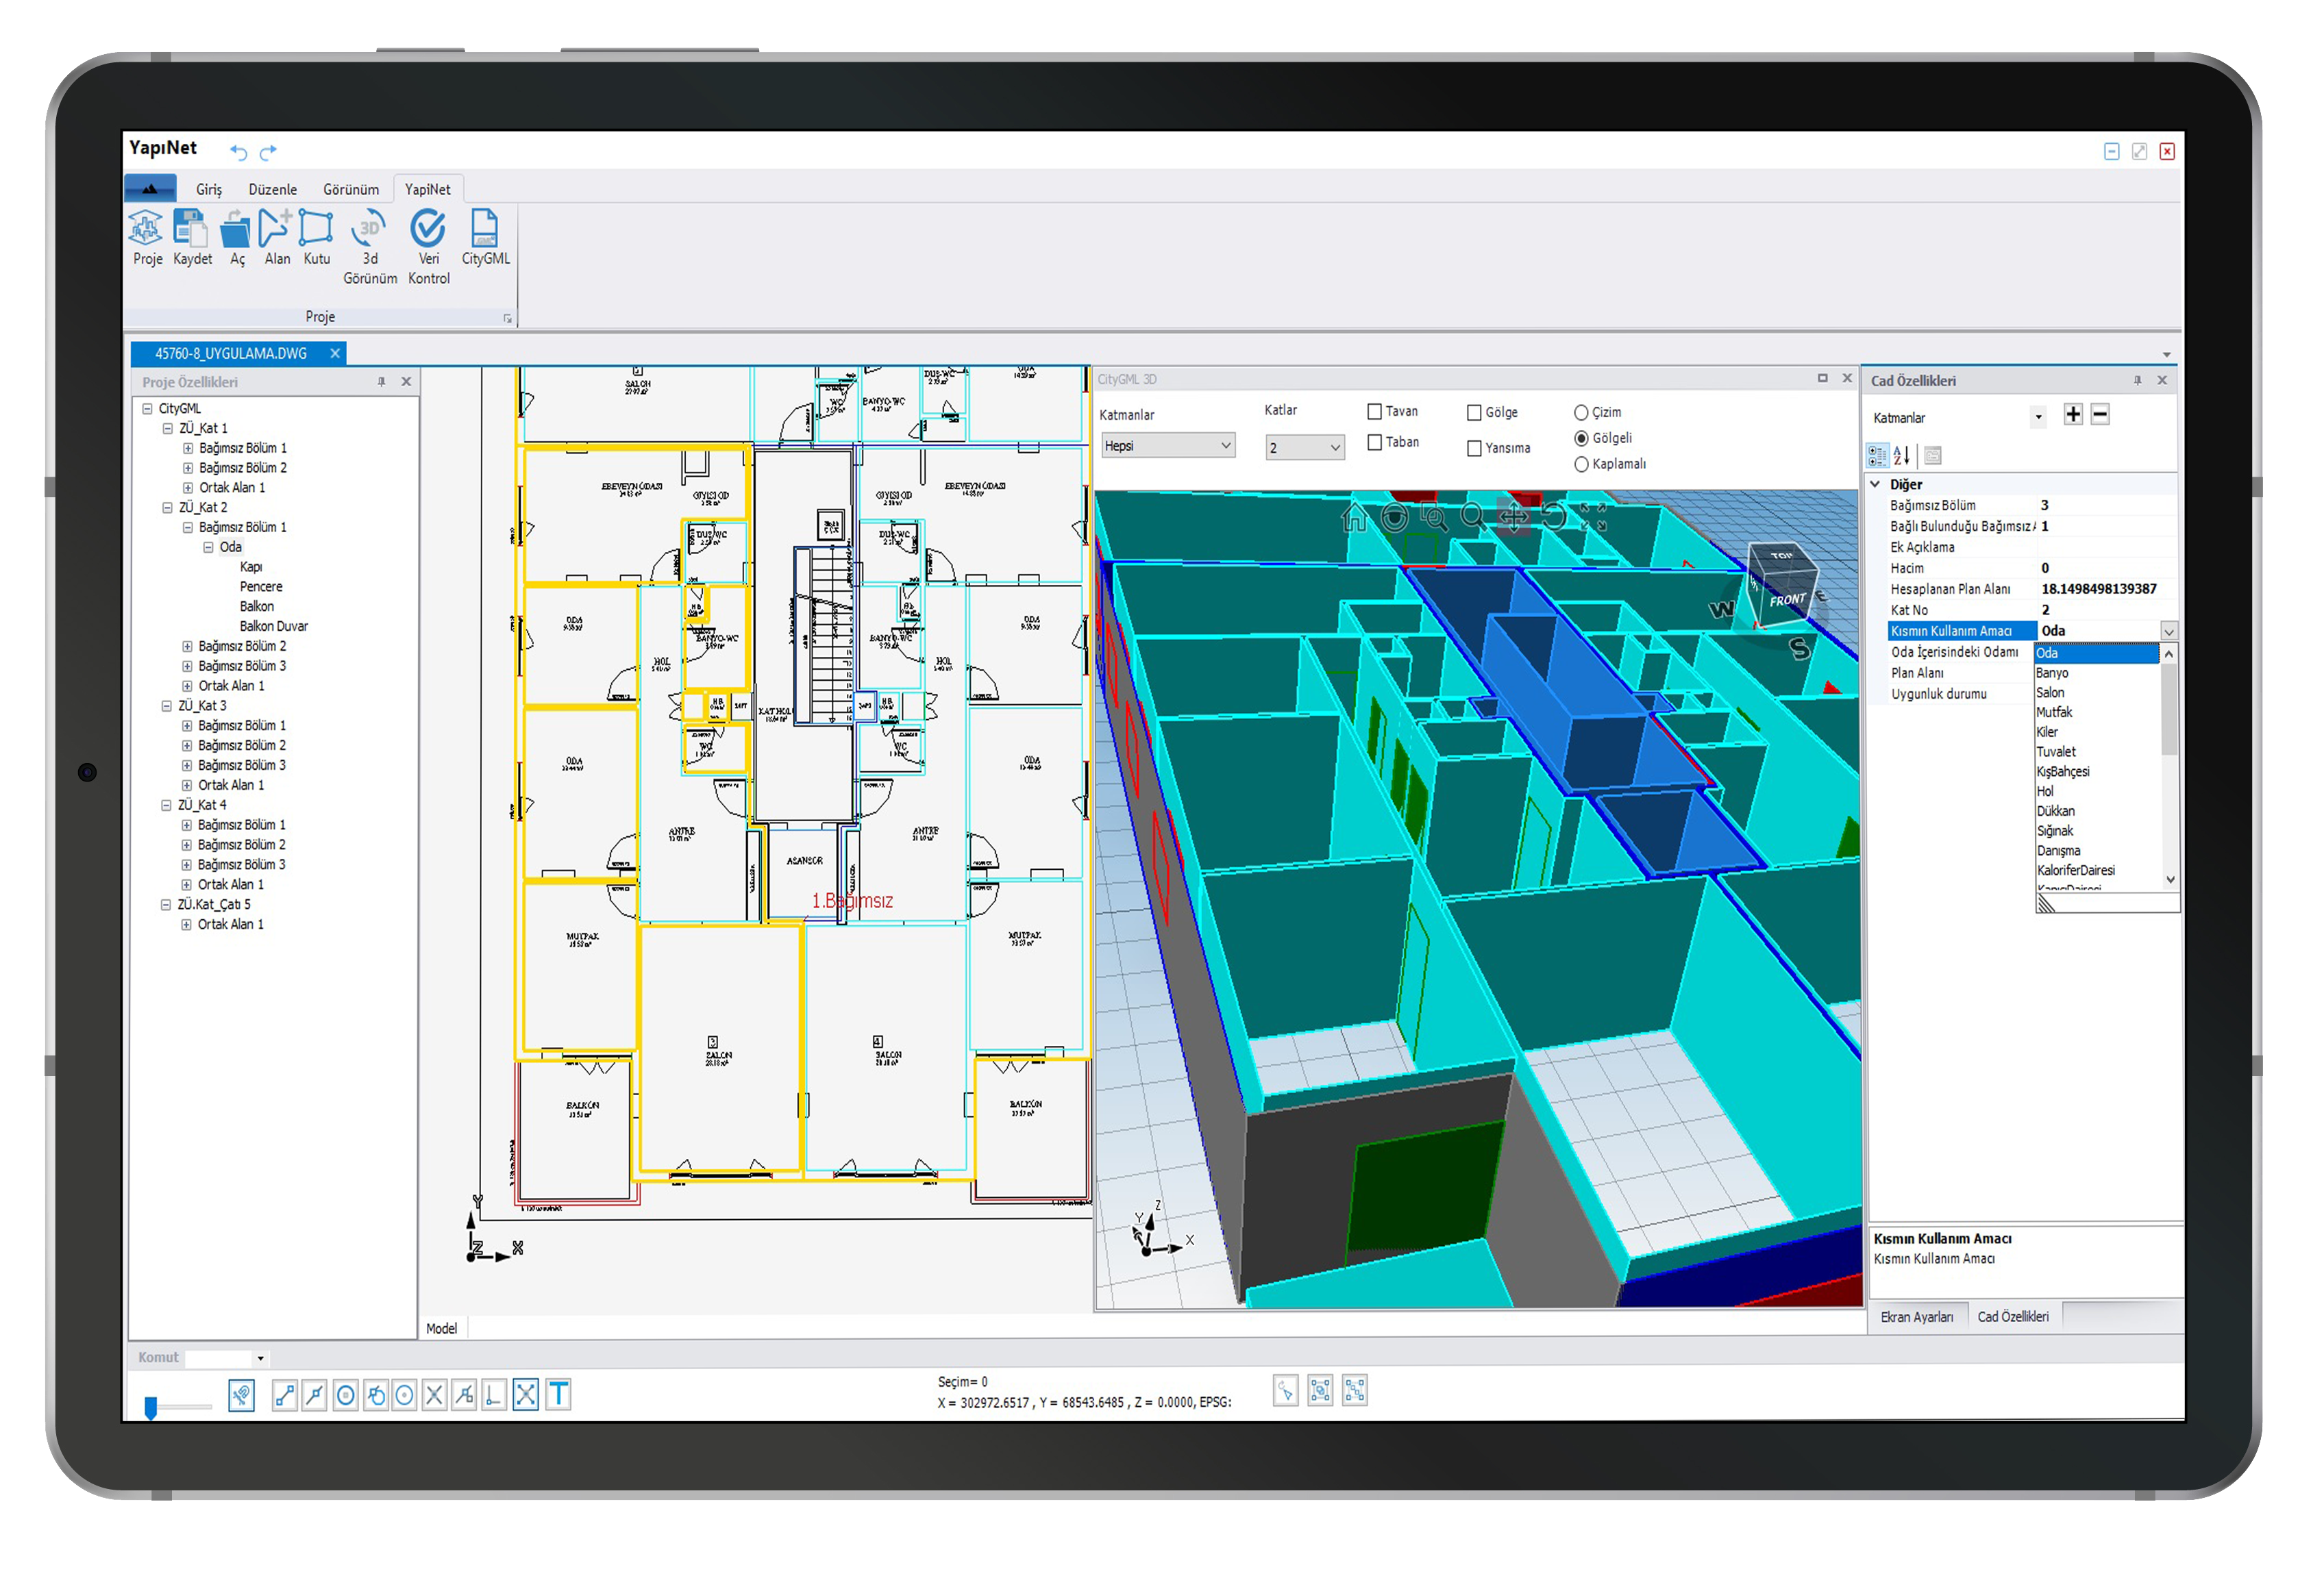Select the Kaplamalı radio button
Image resolution: width=2324 pixels, height=1589 pixels.
pyautogui.click(x=1581, y=464)
